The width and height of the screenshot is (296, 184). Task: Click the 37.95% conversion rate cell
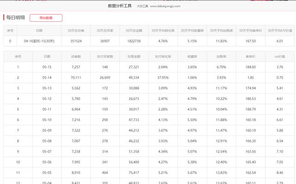pos(163,78)
